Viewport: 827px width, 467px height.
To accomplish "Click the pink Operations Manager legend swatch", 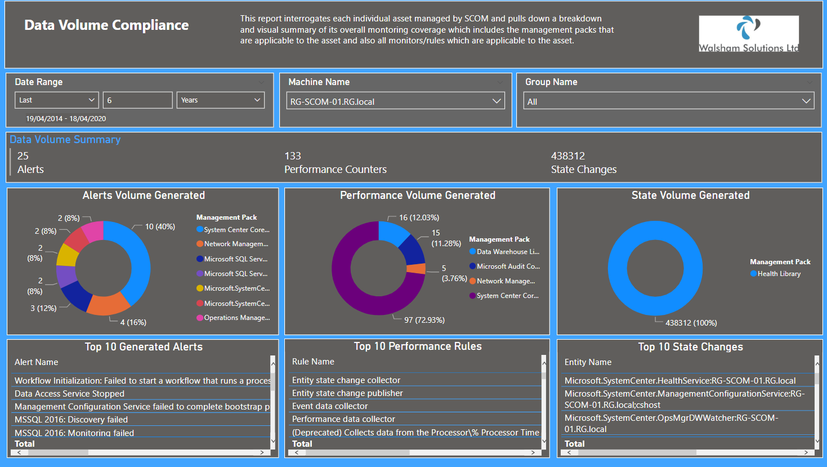I will 201,318.
